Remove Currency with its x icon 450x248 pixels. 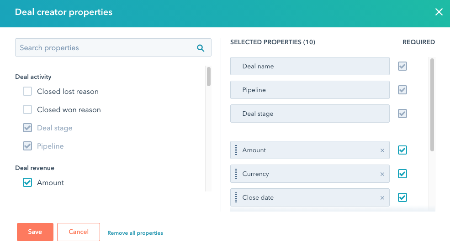coord(382,174)
